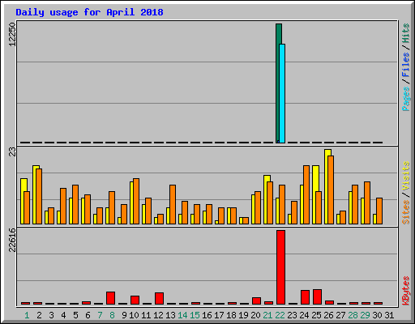Viewport: 415px width, 324px height.
Task: Click the red KBytes bar for day 24
Action: [x=305, y=297]
